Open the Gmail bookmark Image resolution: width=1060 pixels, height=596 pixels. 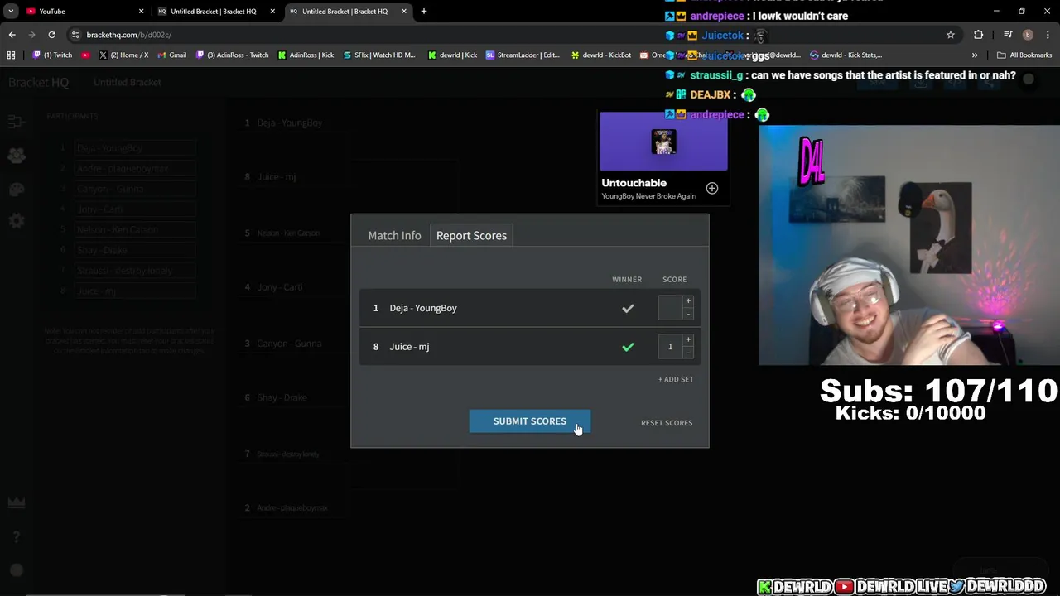[x=171, y=55]
